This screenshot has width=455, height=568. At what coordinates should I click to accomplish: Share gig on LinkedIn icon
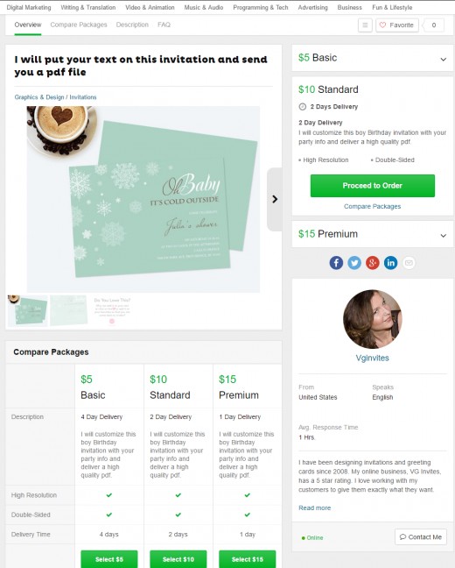point(390,263)
